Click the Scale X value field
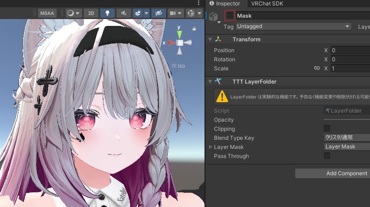 350,69
